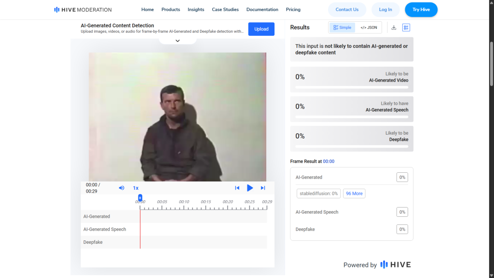Open the Products menu

point(171,10)
